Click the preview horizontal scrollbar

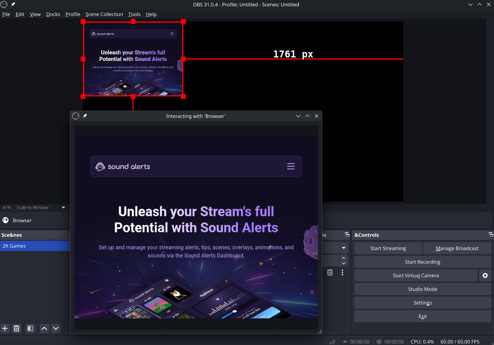[404, 207]
